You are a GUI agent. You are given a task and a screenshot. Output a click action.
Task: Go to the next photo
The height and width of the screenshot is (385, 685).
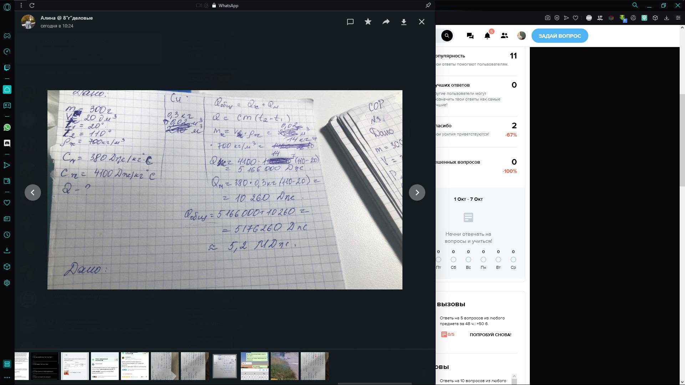click(417, 192)
